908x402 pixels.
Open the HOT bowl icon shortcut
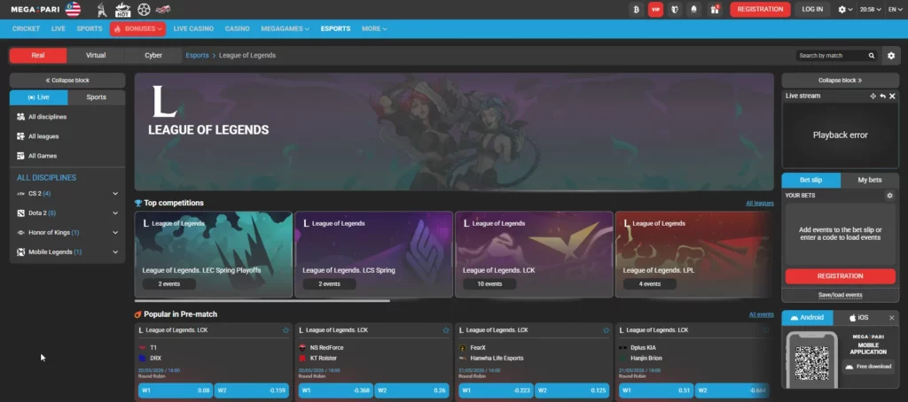pyautogui.click(x=122, y=9)
